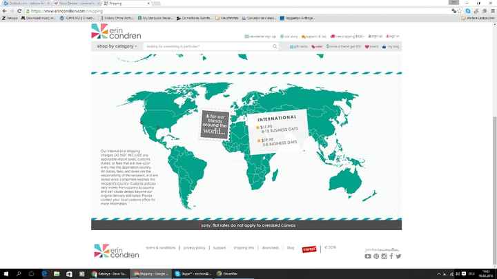Click the INTERNATIONAL shipping rates card

277,132
